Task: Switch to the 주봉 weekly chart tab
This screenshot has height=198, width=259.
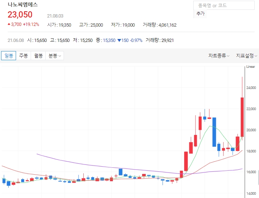Action: tap(23, 55)
